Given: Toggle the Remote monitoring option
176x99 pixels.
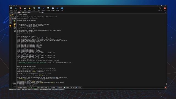Looking at the screenshot, I should click(14, 84).
